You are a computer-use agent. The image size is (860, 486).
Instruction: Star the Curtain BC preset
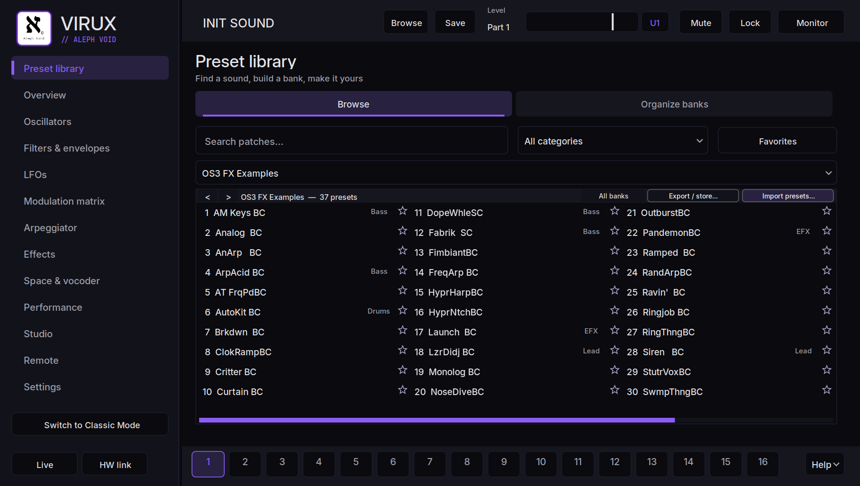[403, 390]
